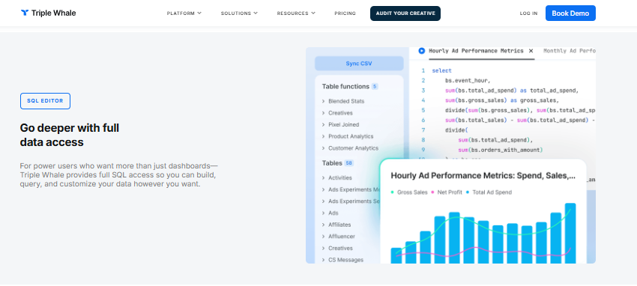The image size is (637, 286).
Task: Expand Creatives under Table functions
Action: 337,113
